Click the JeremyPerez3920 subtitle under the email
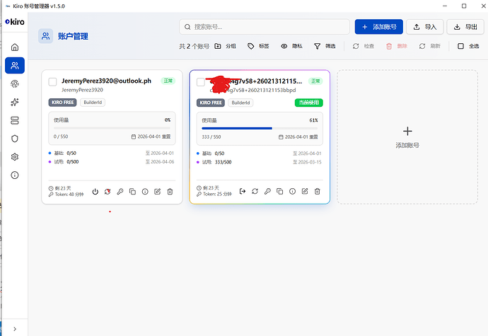Image resolution: width=488 pixels, height=336 pixels. tap(82, 90)
